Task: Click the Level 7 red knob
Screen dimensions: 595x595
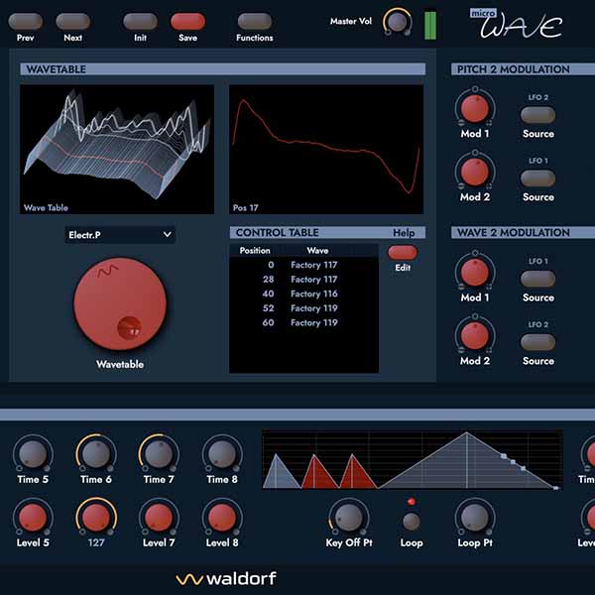Action: click(159, 517)
